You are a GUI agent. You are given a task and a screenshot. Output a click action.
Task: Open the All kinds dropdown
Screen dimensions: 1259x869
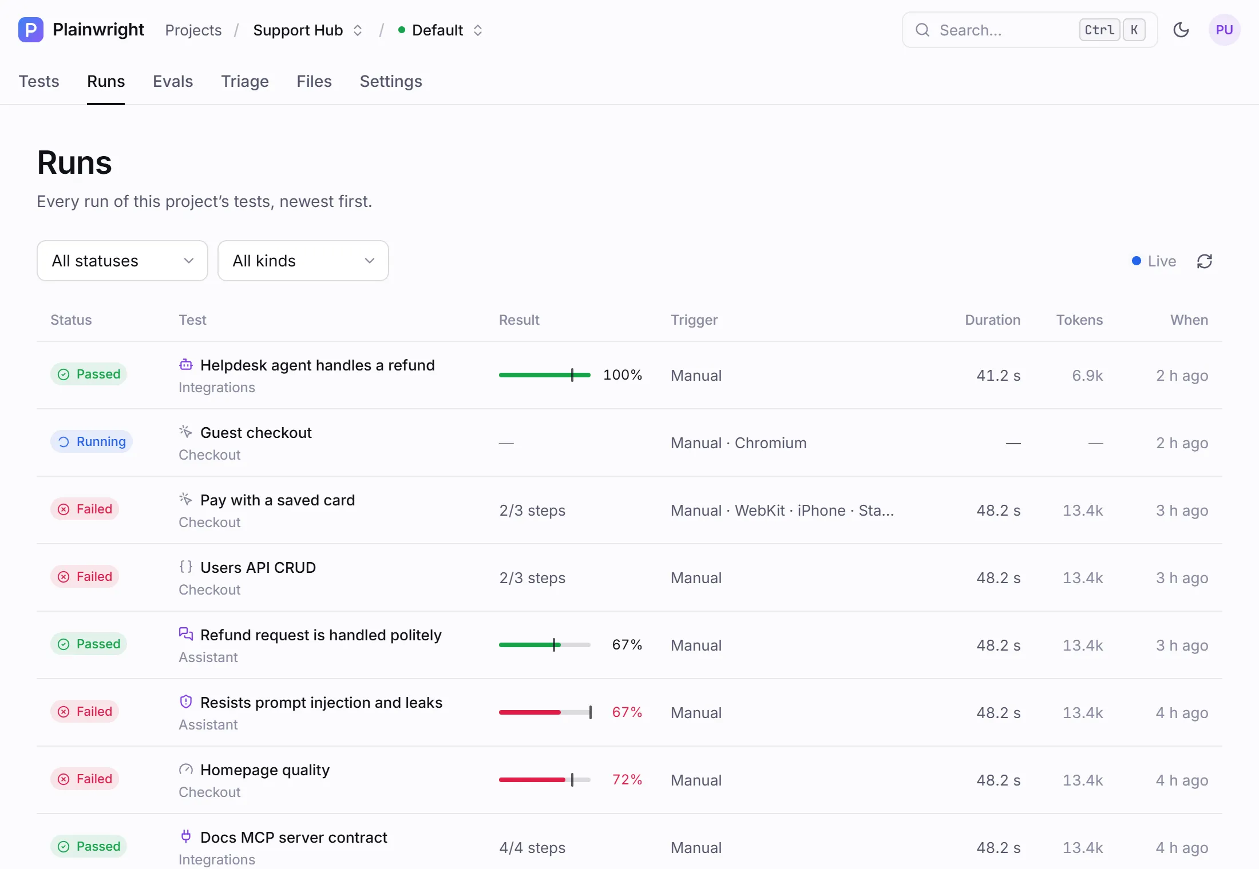coord(303,261)
